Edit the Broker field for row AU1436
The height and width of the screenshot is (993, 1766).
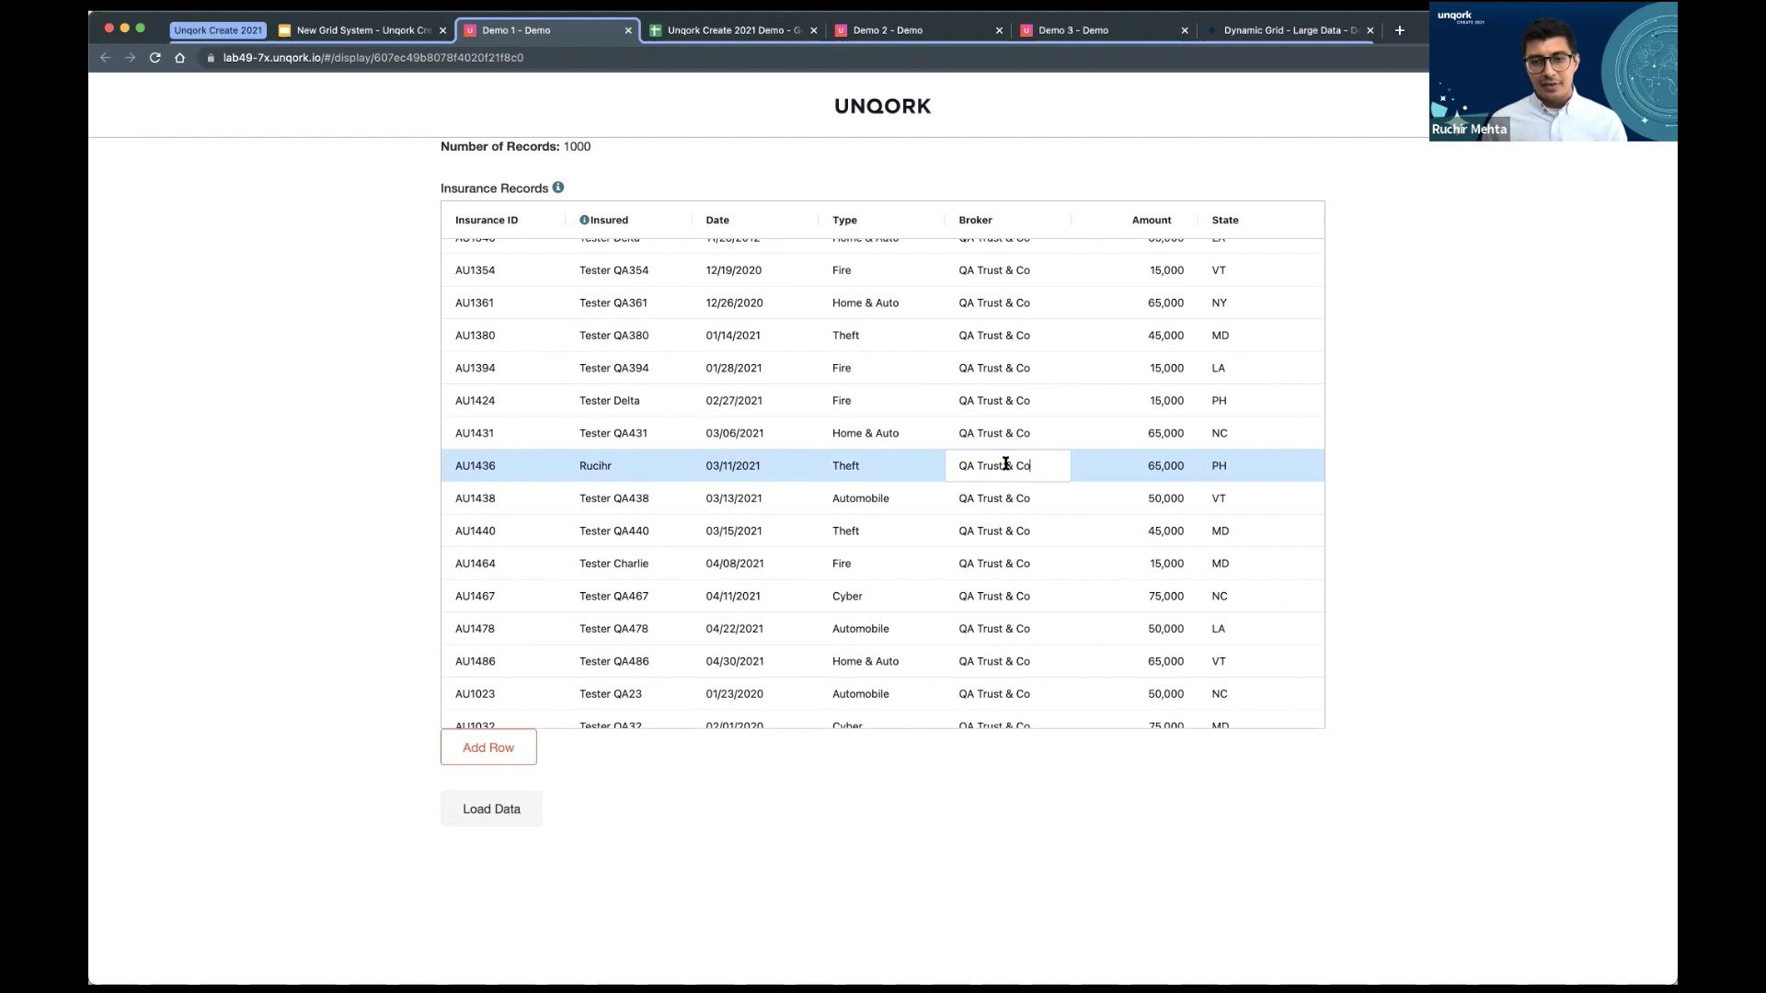(1007, 465)
